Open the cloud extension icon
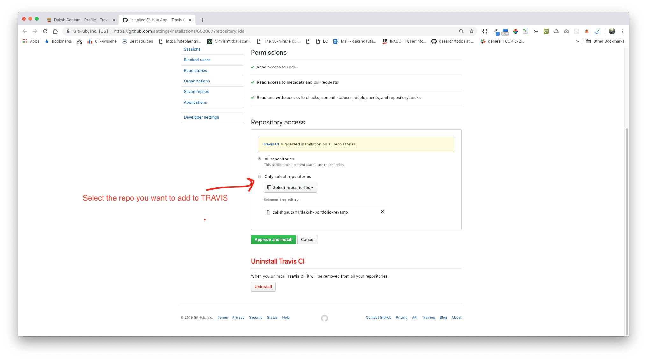Viewport: 647px width, 360px height. [x=556, y=31]
